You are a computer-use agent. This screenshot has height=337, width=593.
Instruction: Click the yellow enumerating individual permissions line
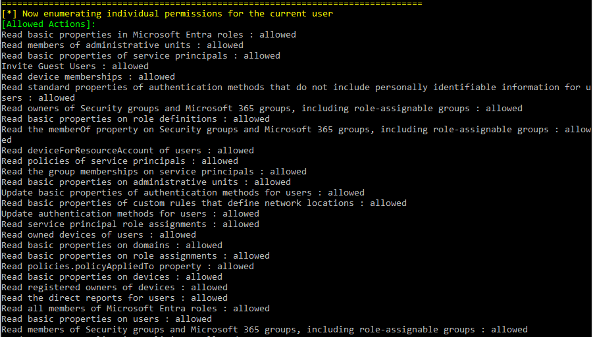[167, 14]
